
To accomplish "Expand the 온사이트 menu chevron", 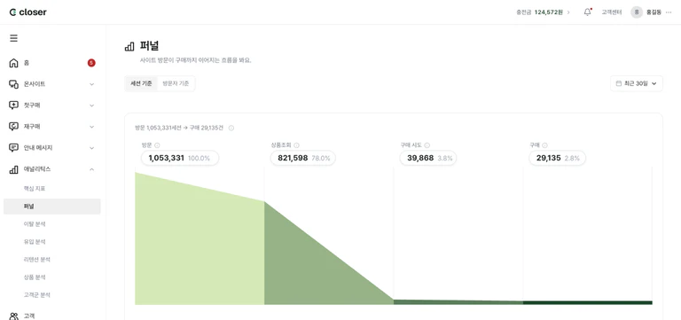I will coord(91,84).
